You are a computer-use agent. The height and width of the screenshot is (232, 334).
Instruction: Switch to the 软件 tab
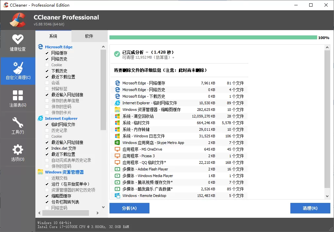click(x=89, y=36)
